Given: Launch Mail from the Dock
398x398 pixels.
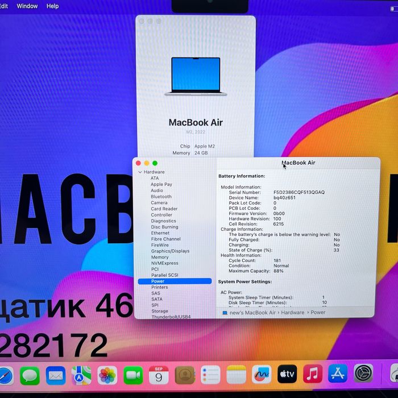Looking at the screenshot, I should click(x=56, y=375).
